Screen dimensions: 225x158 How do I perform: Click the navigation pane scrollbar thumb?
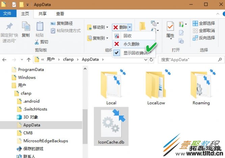(85, 127)
